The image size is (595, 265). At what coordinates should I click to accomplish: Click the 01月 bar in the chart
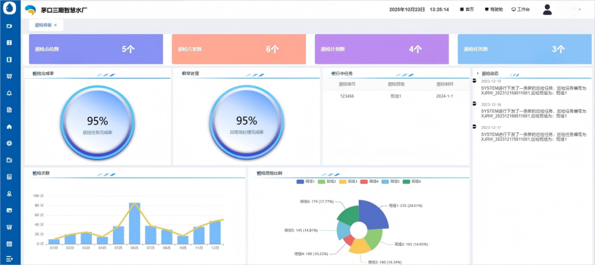54,241
